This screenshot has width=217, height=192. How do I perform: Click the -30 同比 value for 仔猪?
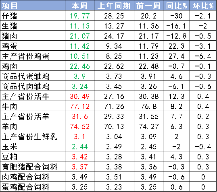(x=176, y=16)
